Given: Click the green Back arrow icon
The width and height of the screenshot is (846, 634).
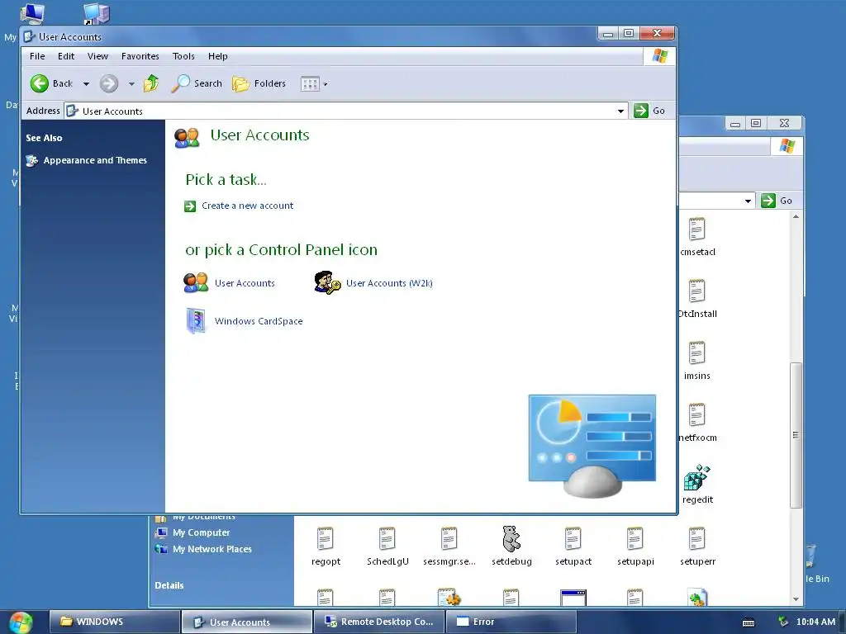Looking at the screenshot, I should click(x=40, y=83).
